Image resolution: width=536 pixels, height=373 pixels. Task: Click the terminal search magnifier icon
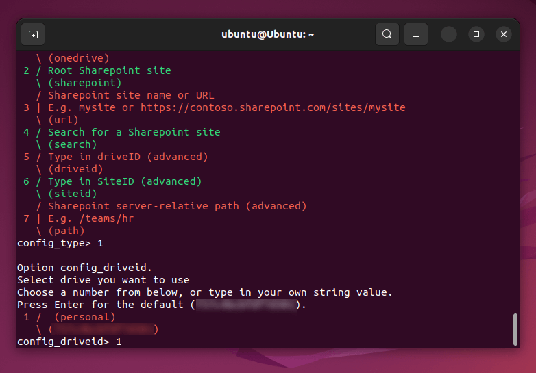[387, 34]
